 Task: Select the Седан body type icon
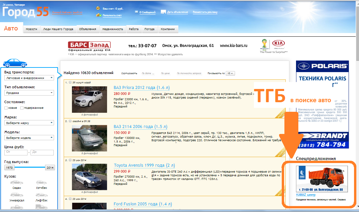coord(17,183)
